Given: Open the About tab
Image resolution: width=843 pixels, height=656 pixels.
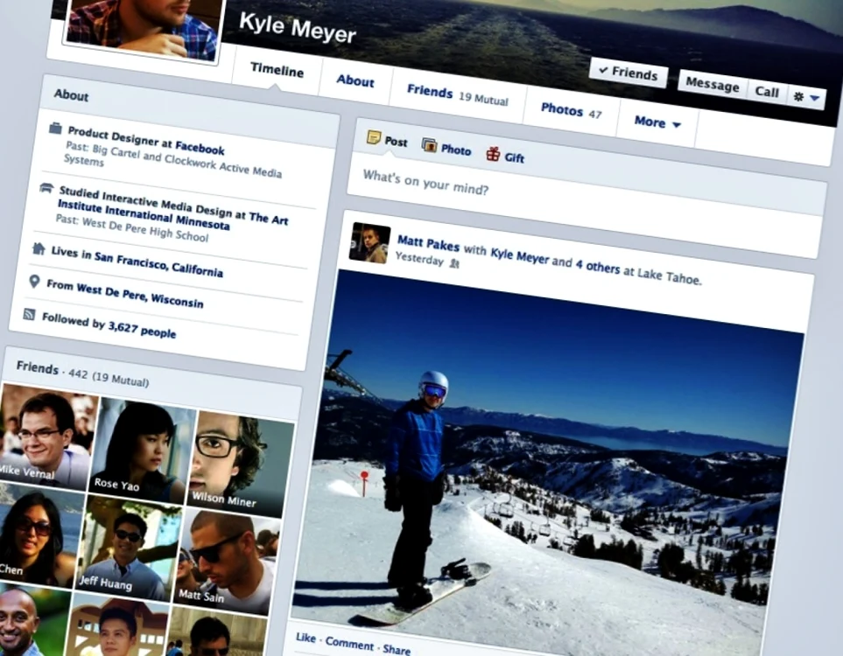Looking at the screenshot, I should 355,80.
